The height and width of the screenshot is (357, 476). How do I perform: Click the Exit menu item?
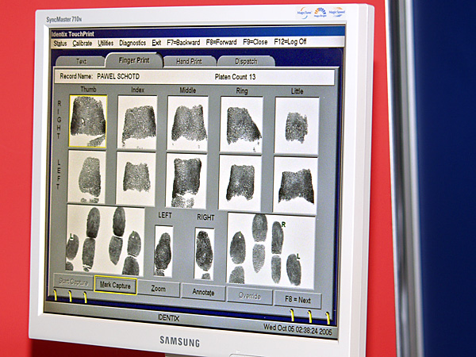(156, 43)
